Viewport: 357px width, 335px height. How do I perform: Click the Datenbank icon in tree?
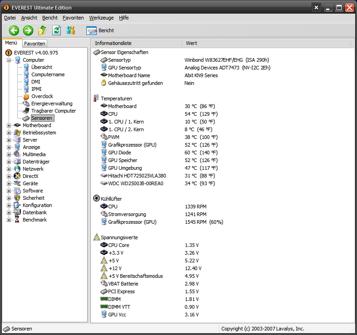pos(17,212)
